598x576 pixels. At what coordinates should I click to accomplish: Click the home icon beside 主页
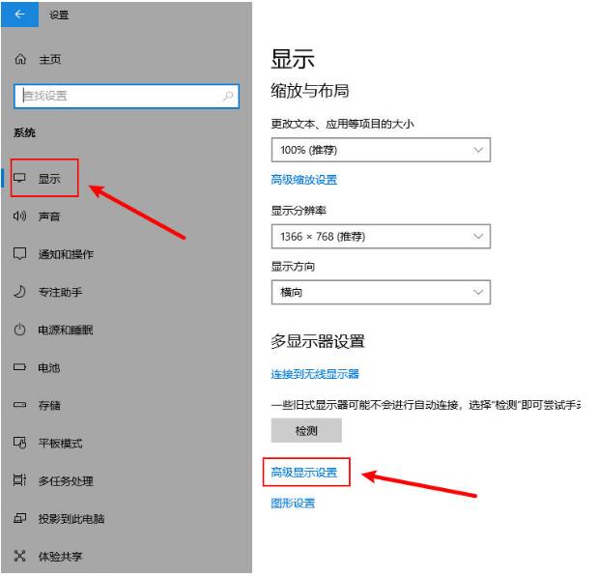click(20, 59)
